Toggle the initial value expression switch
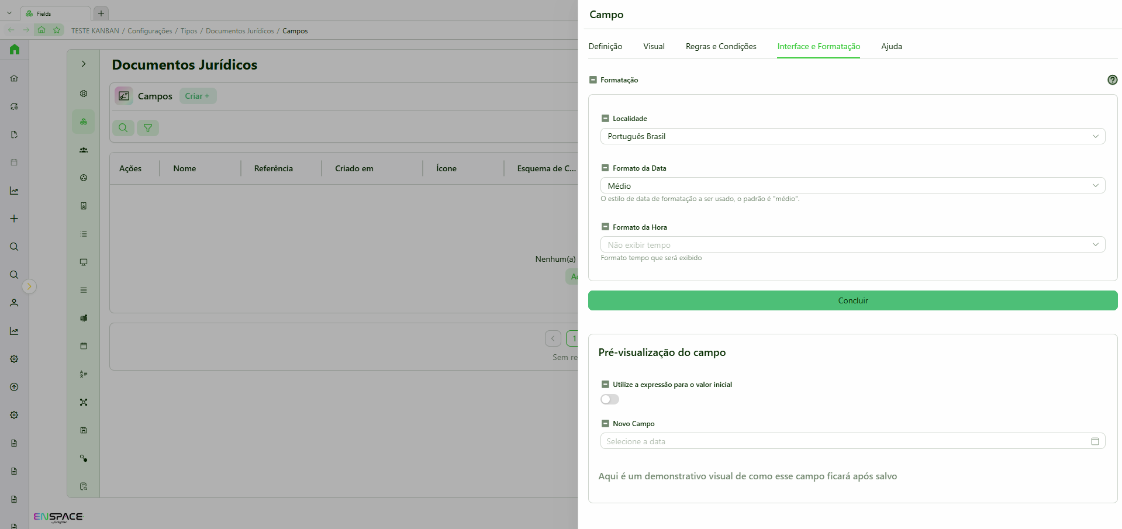 (x=610, y=399)
